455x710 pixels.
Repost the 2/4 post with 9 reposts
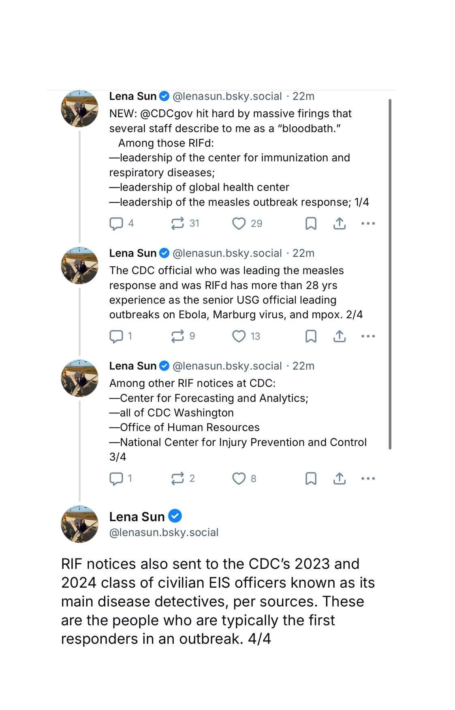177,337
